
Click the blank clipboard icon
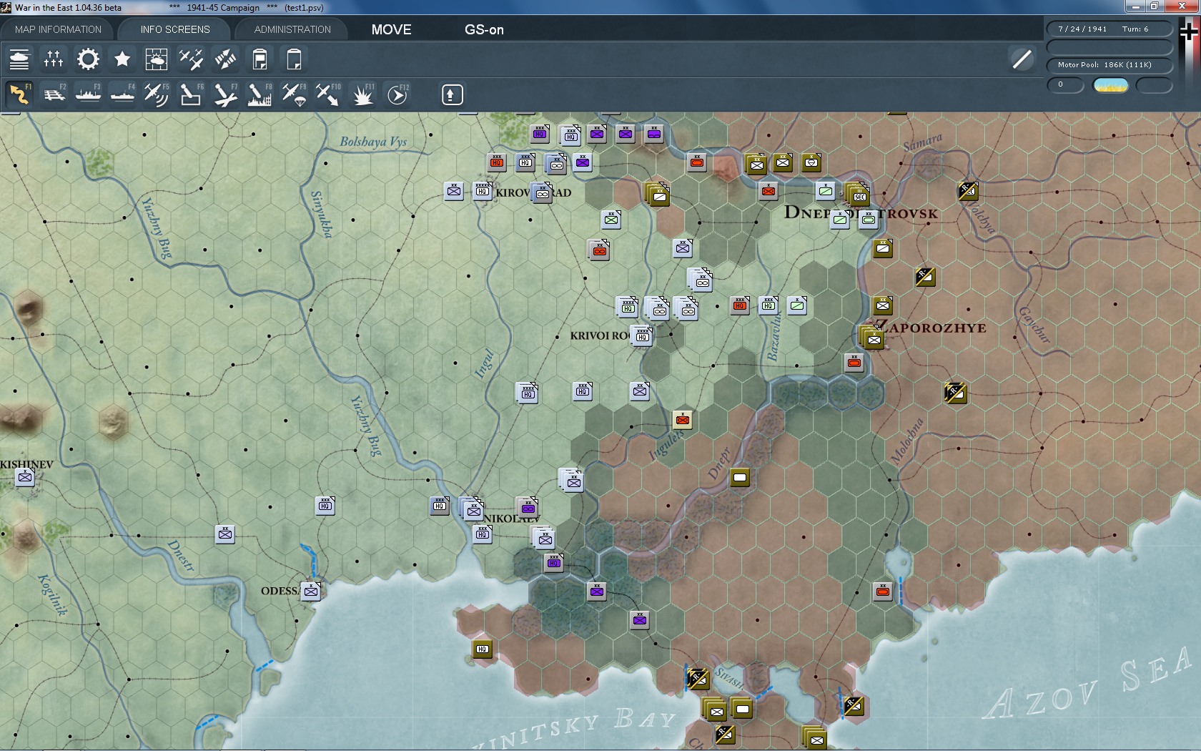[294, 59]
